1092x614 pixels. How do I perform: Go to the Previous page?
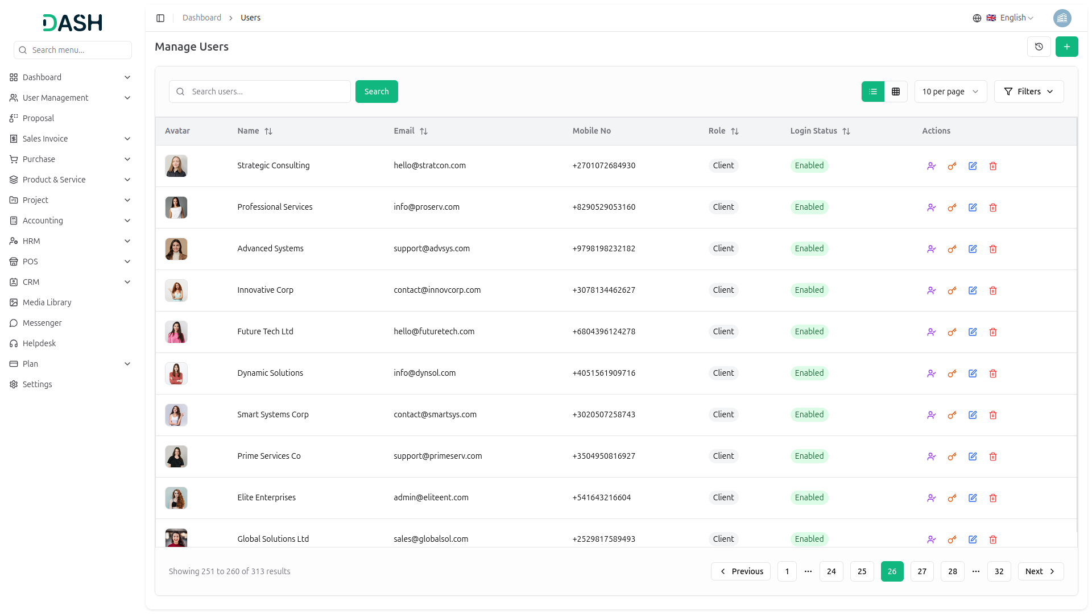(741, 571)
